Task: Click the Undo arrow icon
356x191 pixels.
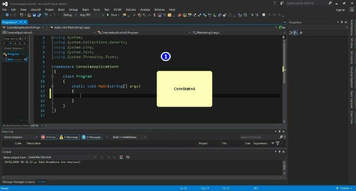Action: click(46, 15)
